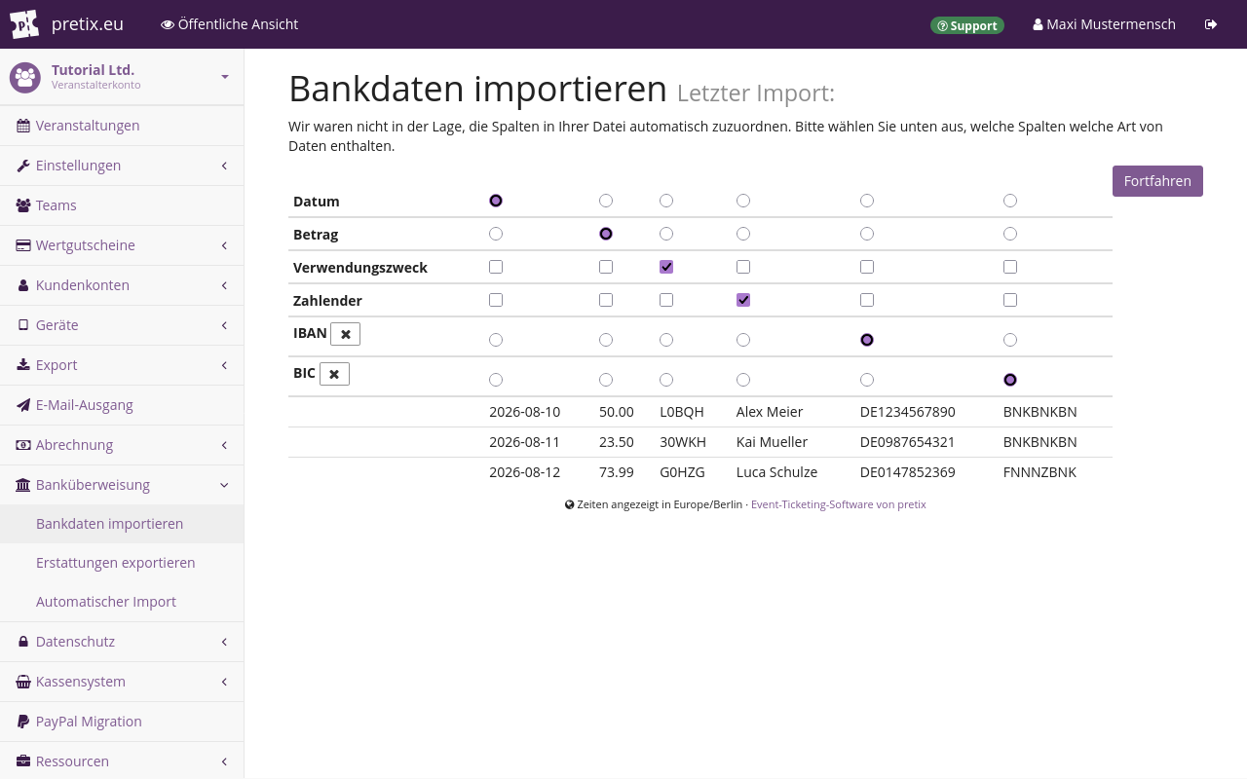
Task: Check Zahlender for the DE1234567890 column
Action: [x=867, y=300]
